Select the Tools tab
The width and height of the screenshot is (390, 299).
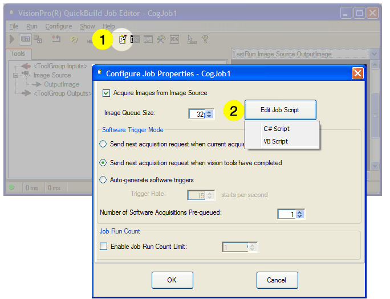[18, 54]
